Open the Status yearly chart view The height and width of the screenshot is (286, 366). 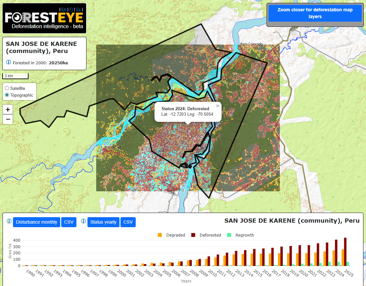103,222
